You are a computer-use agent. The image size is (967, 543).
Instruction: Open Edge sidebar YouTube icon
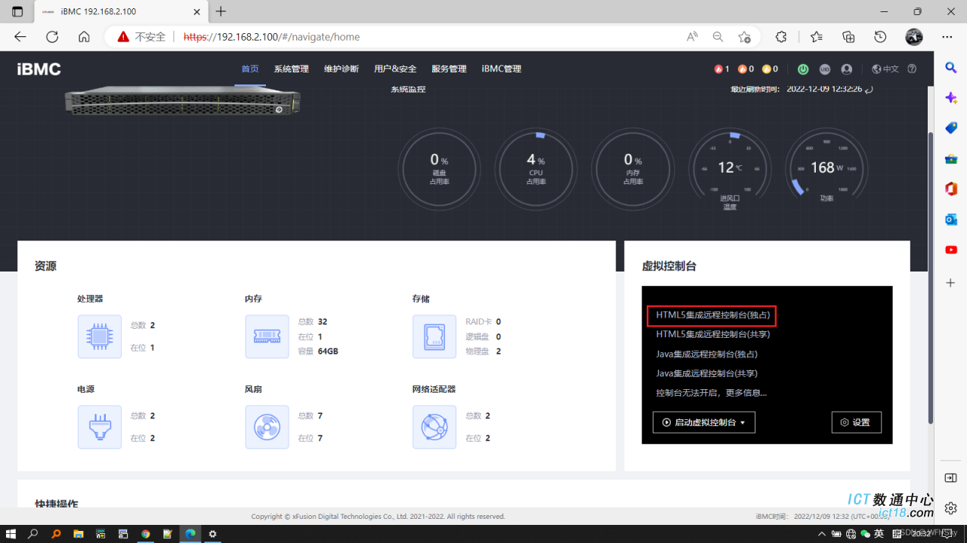coord(951,250)
